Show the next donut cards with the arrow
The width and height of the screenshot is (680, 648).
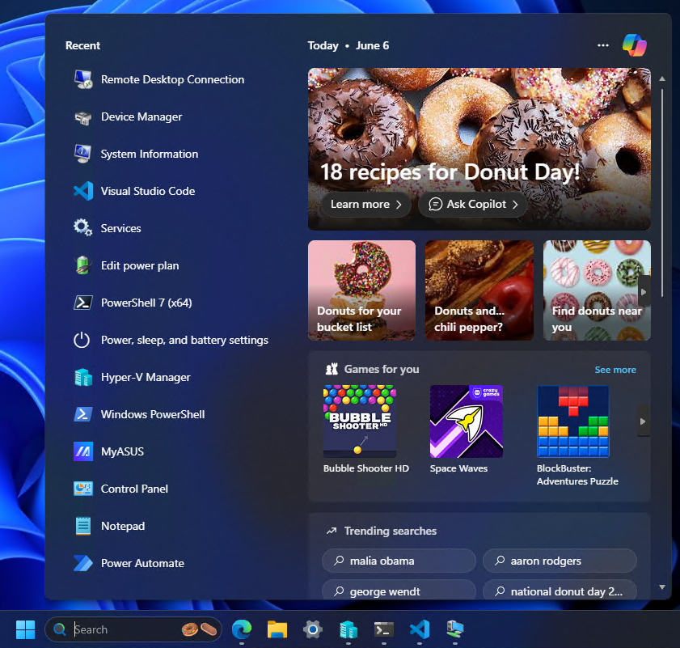[644, 292]
